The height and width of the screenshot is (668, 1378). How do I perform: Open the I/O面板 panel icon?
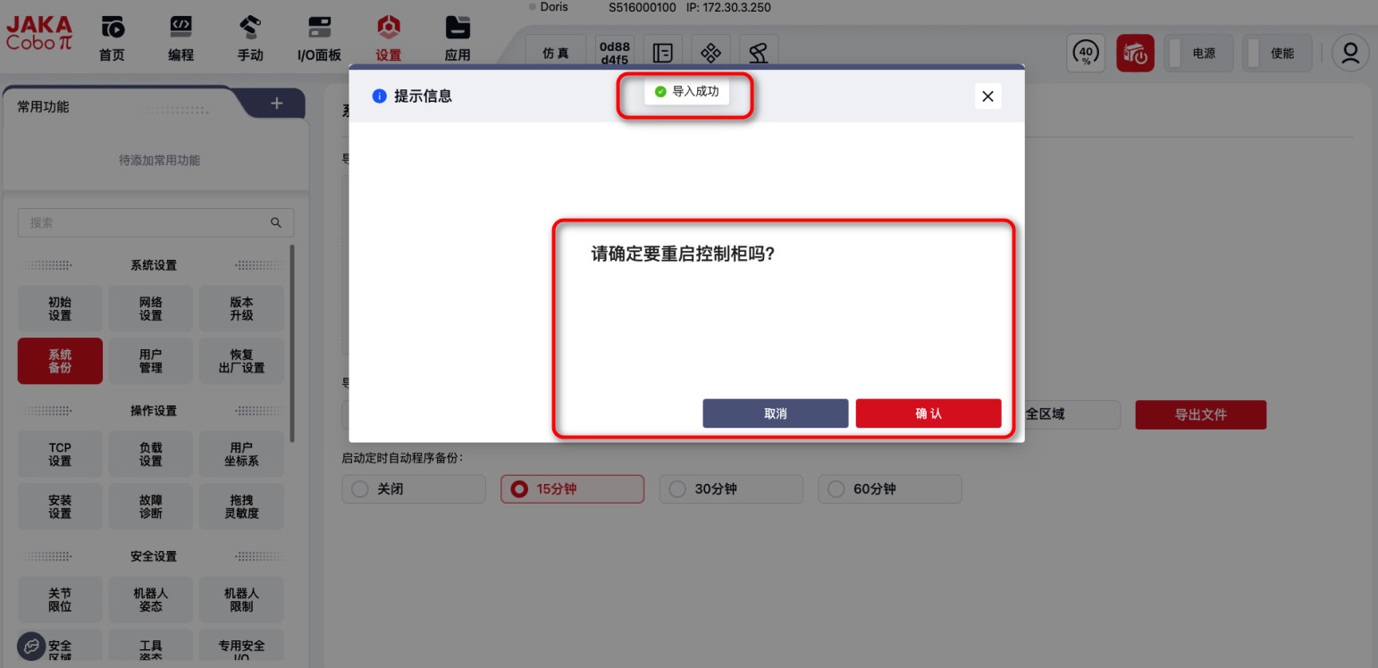(319, 29)
